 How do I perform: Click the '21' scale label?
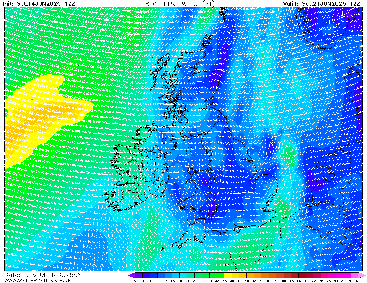point(187,281)
